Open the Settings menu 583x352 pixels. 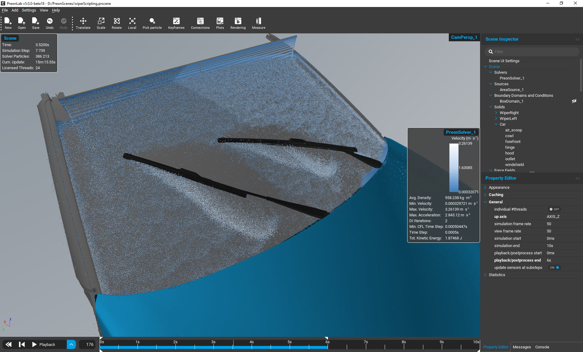tap(29, 10)
